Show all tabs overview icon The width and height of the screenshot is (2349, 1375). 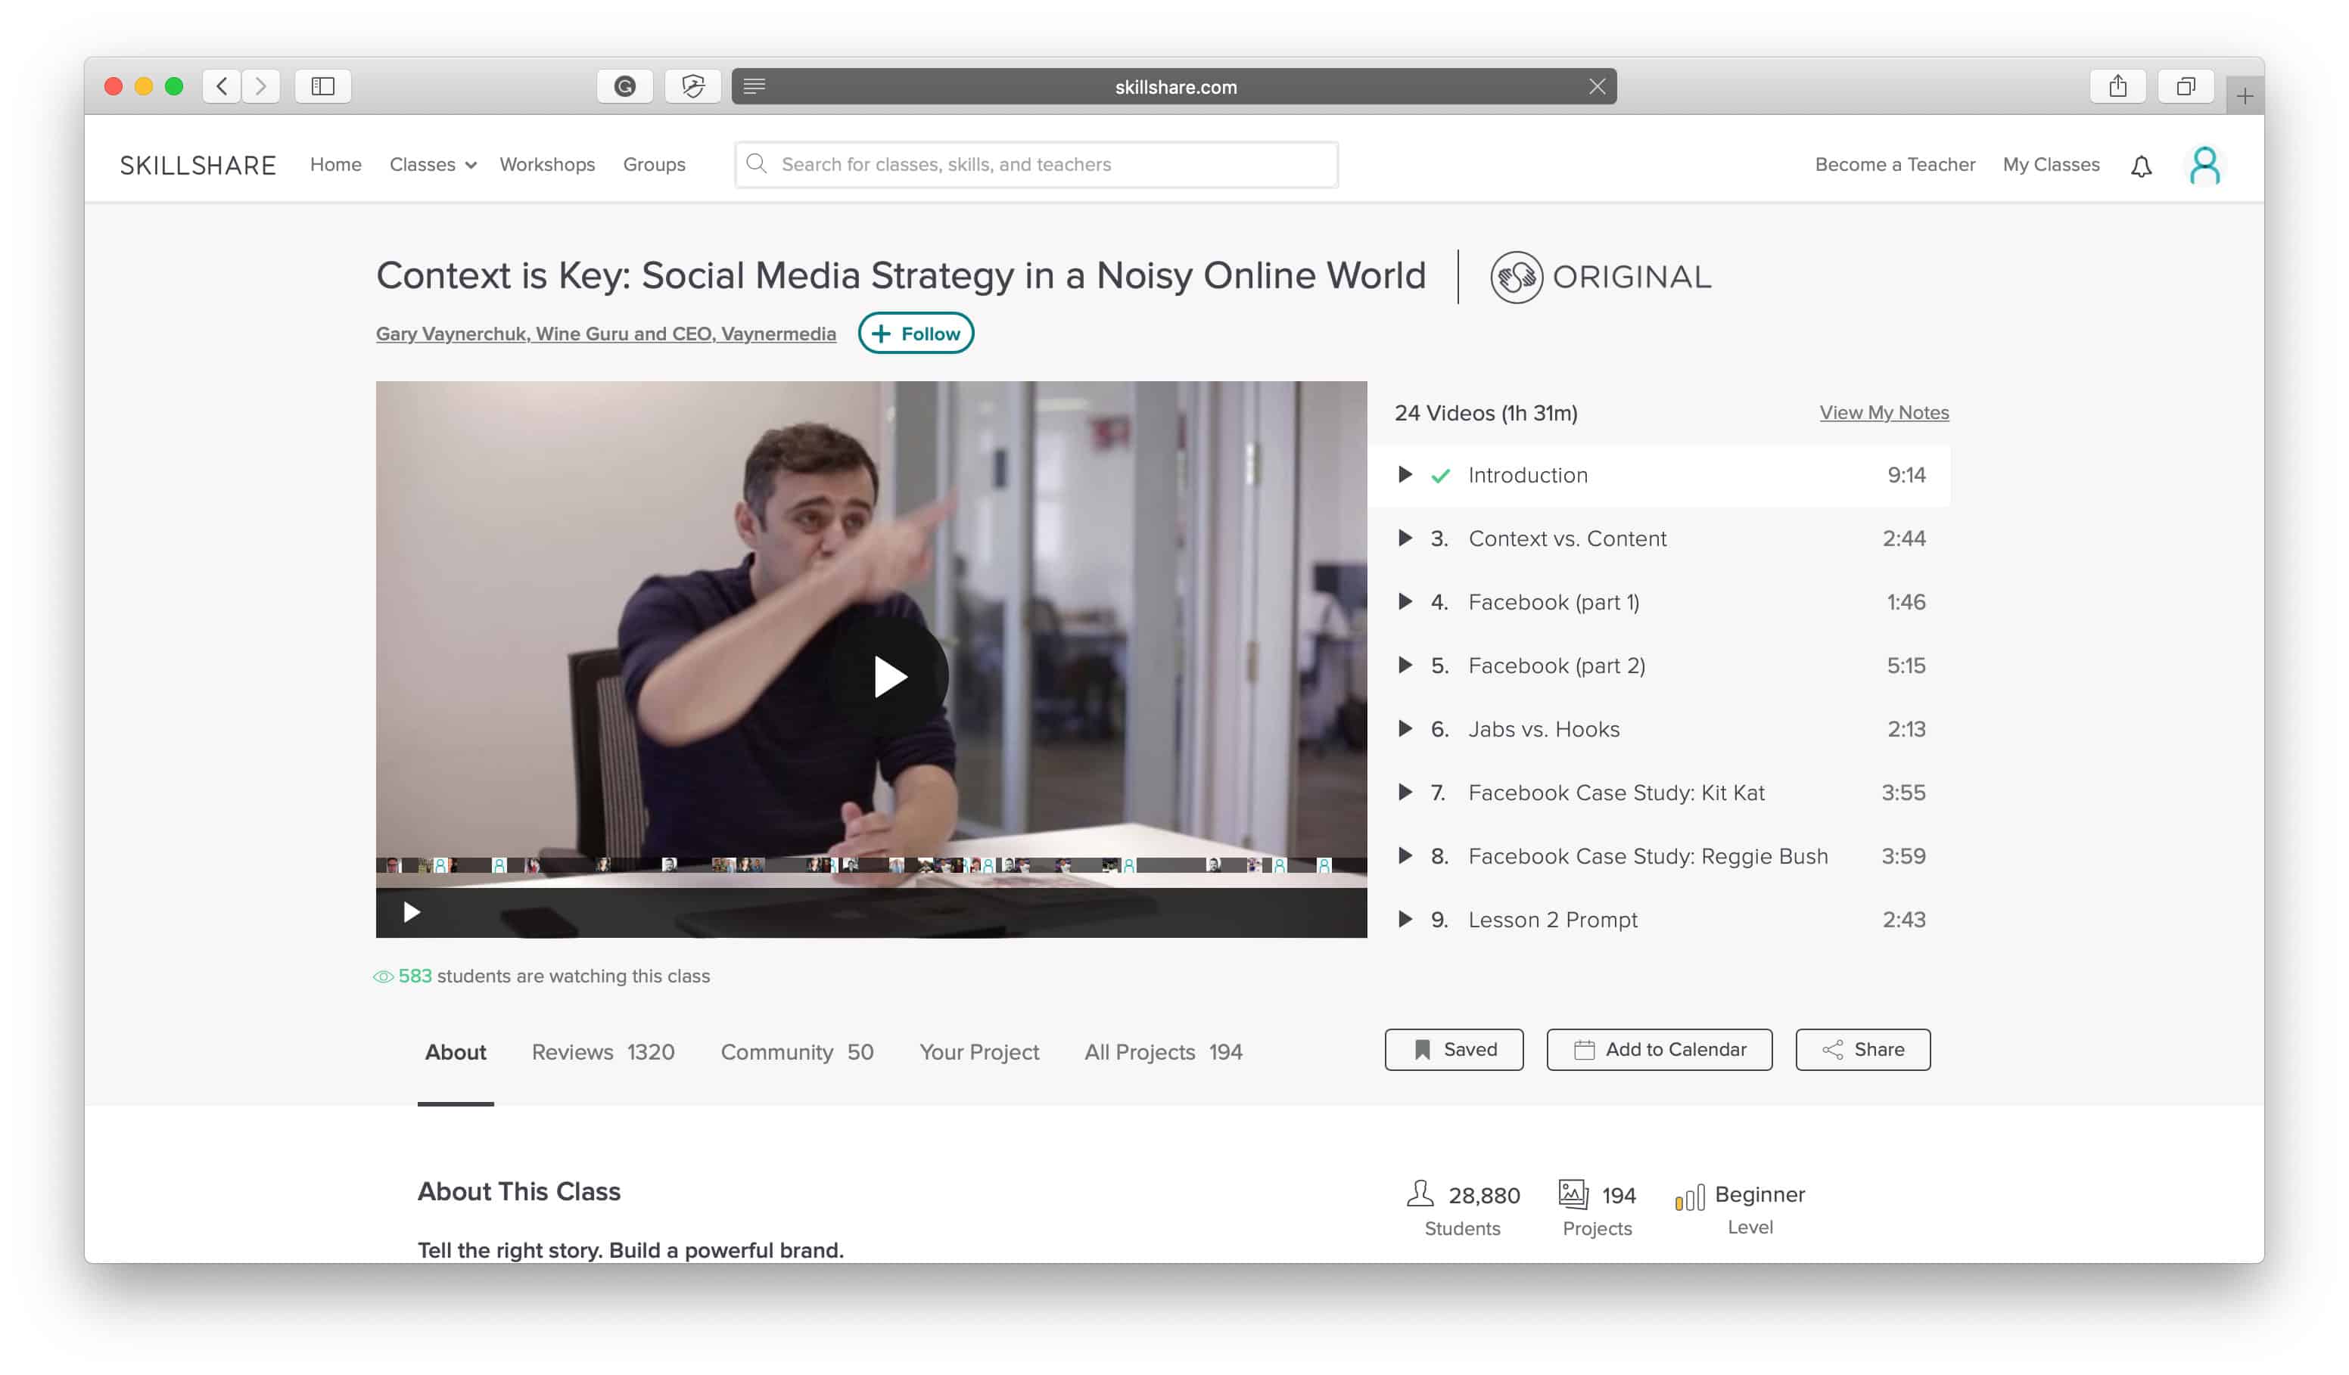[2186, 87]
